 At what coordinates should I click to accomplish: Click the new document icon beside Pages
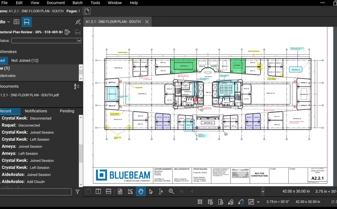click(x=87, y=11)
